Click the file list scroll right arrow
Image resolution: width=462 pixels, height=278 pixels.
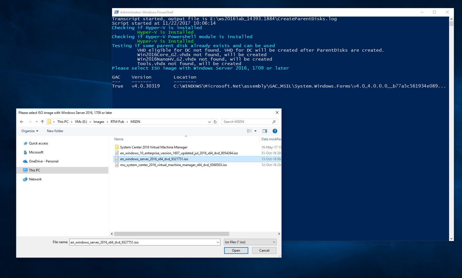tap(279, 234)
